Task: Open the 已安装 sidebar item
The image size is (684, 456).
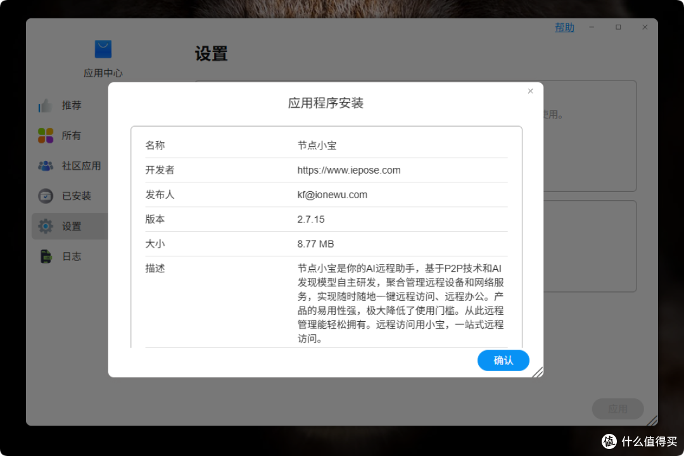Action: (x=70, y=196)
